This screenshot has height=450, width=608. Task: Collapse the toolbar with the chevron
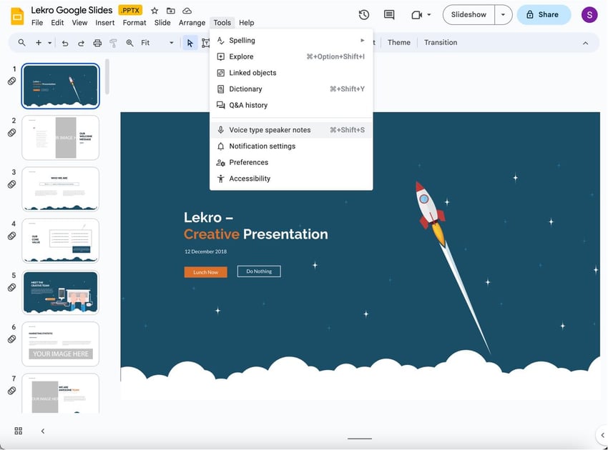[x=585, y=42]
